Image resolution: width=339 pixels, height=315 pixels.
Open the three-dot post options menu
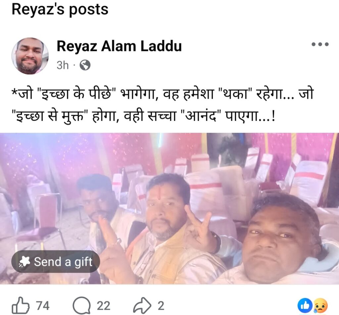[x=320, y=44]
